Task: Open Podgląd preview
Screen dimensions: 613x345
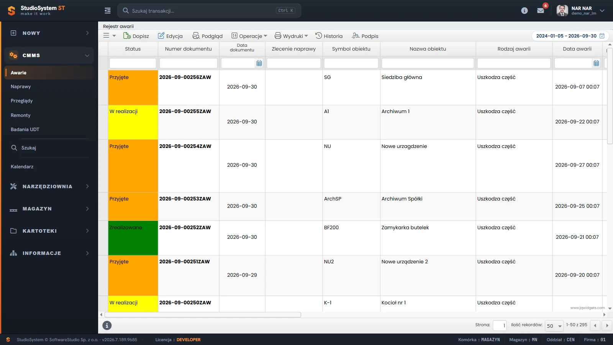Action: [x=207, y=36]
